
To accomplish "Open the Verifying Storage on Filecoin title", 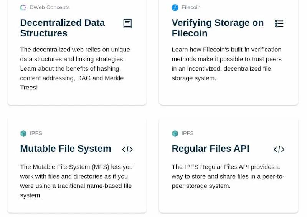I will click(218, 28).
